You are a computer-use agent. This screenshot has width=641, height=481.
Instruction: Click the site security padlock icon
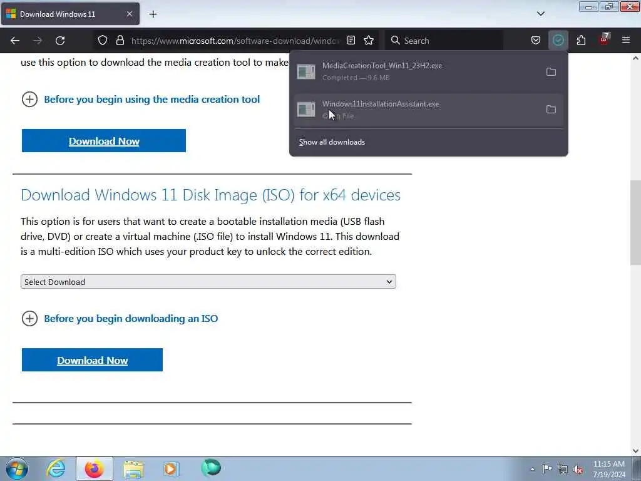[120, 41]
